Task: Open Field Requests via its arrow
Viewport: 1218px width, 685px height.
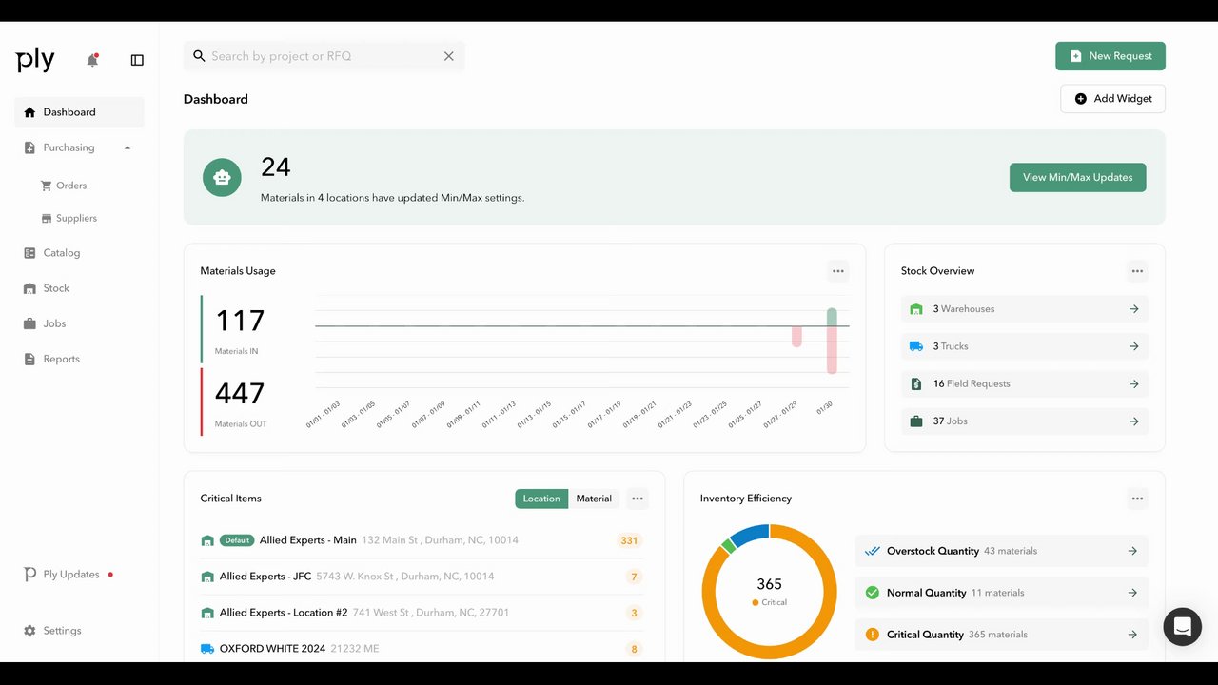Action: click(1133, 384)
